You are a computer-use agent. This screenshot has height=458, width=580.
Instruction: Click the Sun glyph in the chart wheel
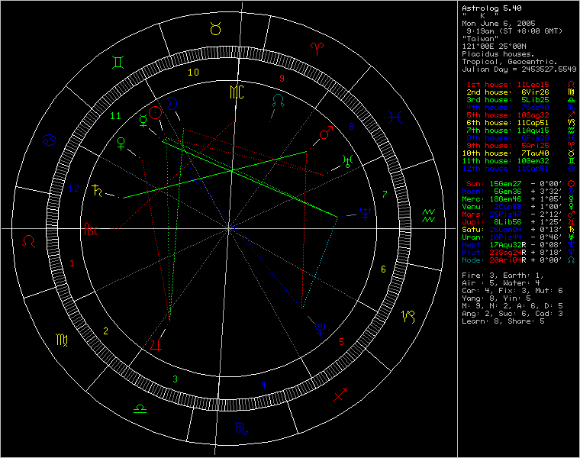(156, 113)
